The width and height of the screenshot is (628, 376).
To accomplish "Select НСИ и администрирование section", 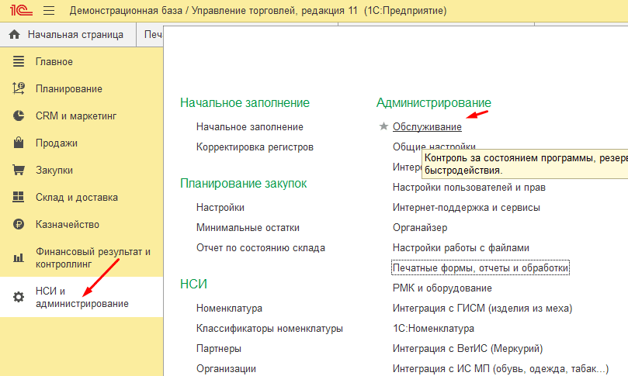I will coord(82,297).
